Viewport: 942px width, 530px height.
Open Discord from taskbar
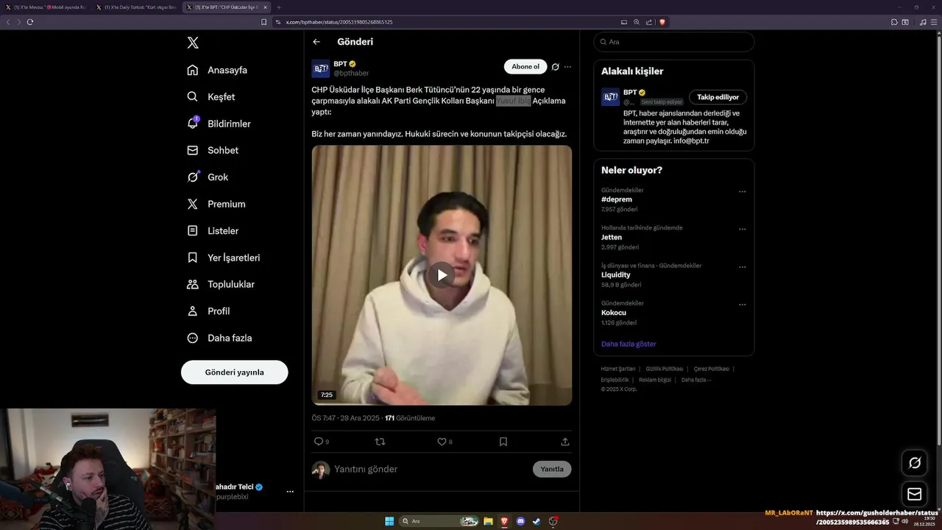520,521
